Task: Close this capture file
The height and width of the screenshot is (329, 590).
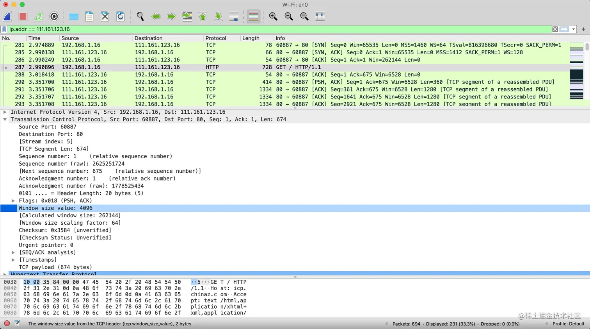Action: point(105,16)
